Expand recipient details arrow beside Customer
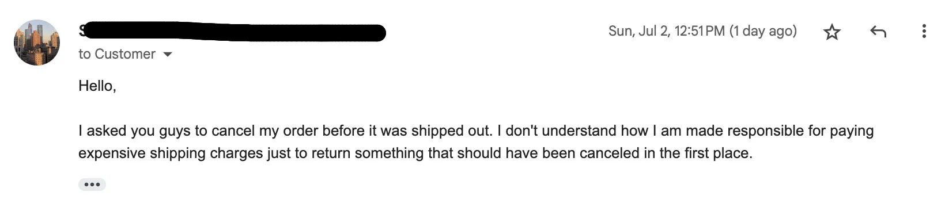The height and width of the screenshot is (223, 945). tap(168, 55)
